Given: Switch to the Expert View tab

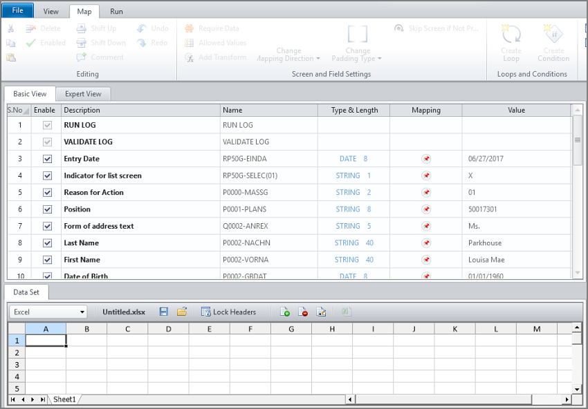Looking at the screenshot, I should pos(83,94).
